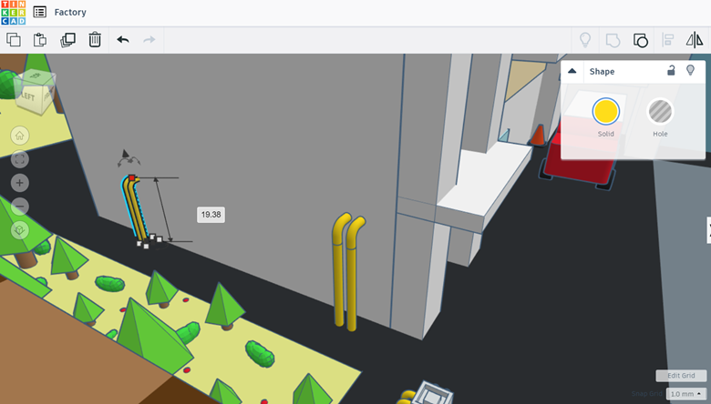Set shape to Hole
The height and width of the screenshot is (404, 711).
(x=660, y=112)
